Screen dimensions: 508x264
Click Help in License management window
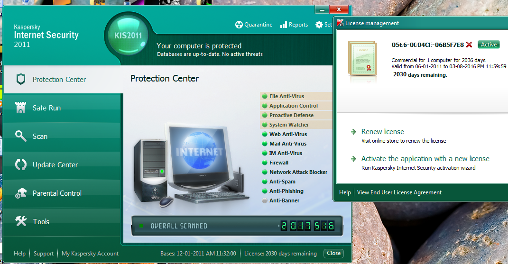pos(345,192)
